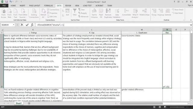Click the Text to Columns icon
This screenshot has height=109, width=193.
click(x=94, y=13)
